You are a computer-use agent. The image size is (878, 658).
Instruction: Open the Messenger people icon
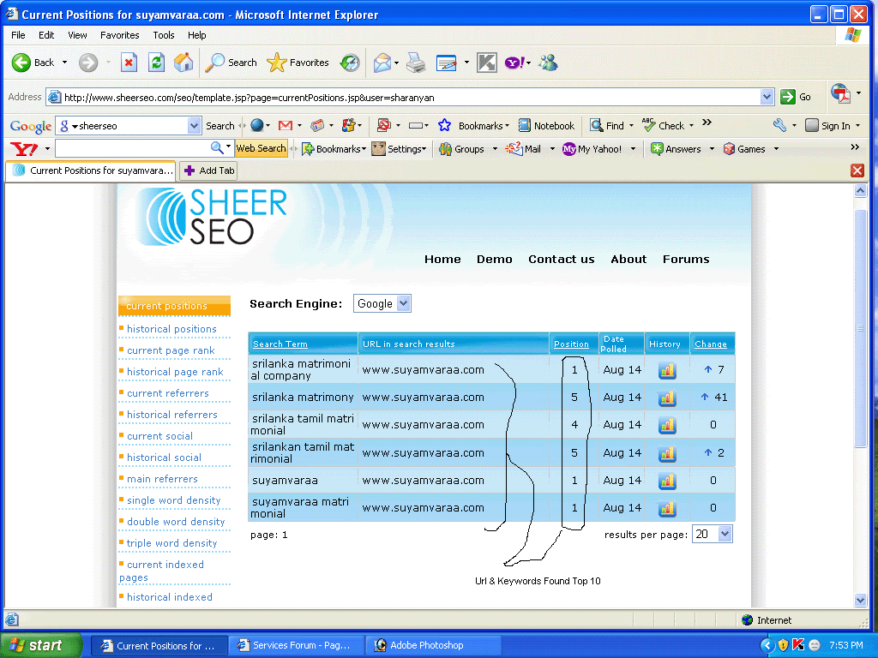(x=548, y=63)
